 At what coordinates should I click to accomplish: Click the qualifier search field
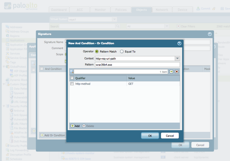click(x=115, y=72)
